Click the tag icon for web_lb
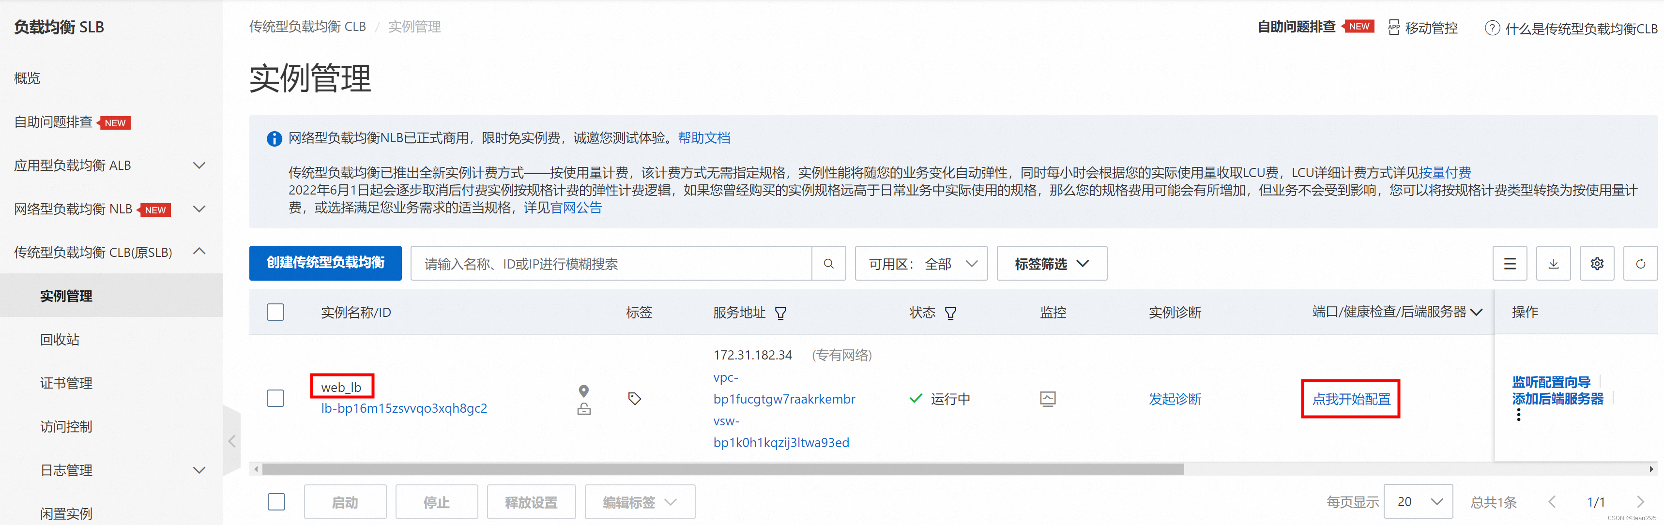The image size is (1664, 525). click(634, 398)
